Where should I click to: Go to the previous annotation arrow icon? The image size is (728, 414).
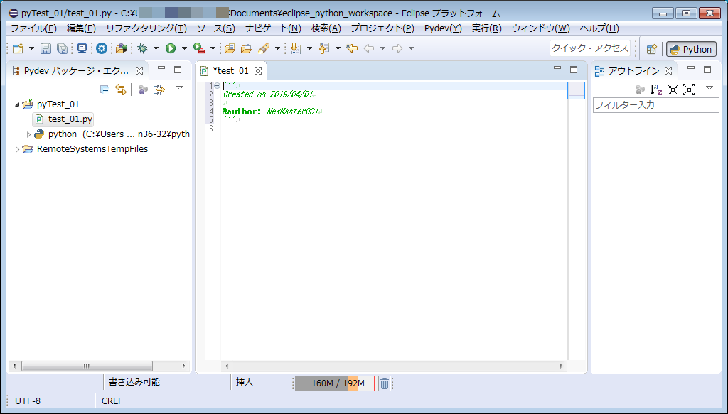[324, 48]
